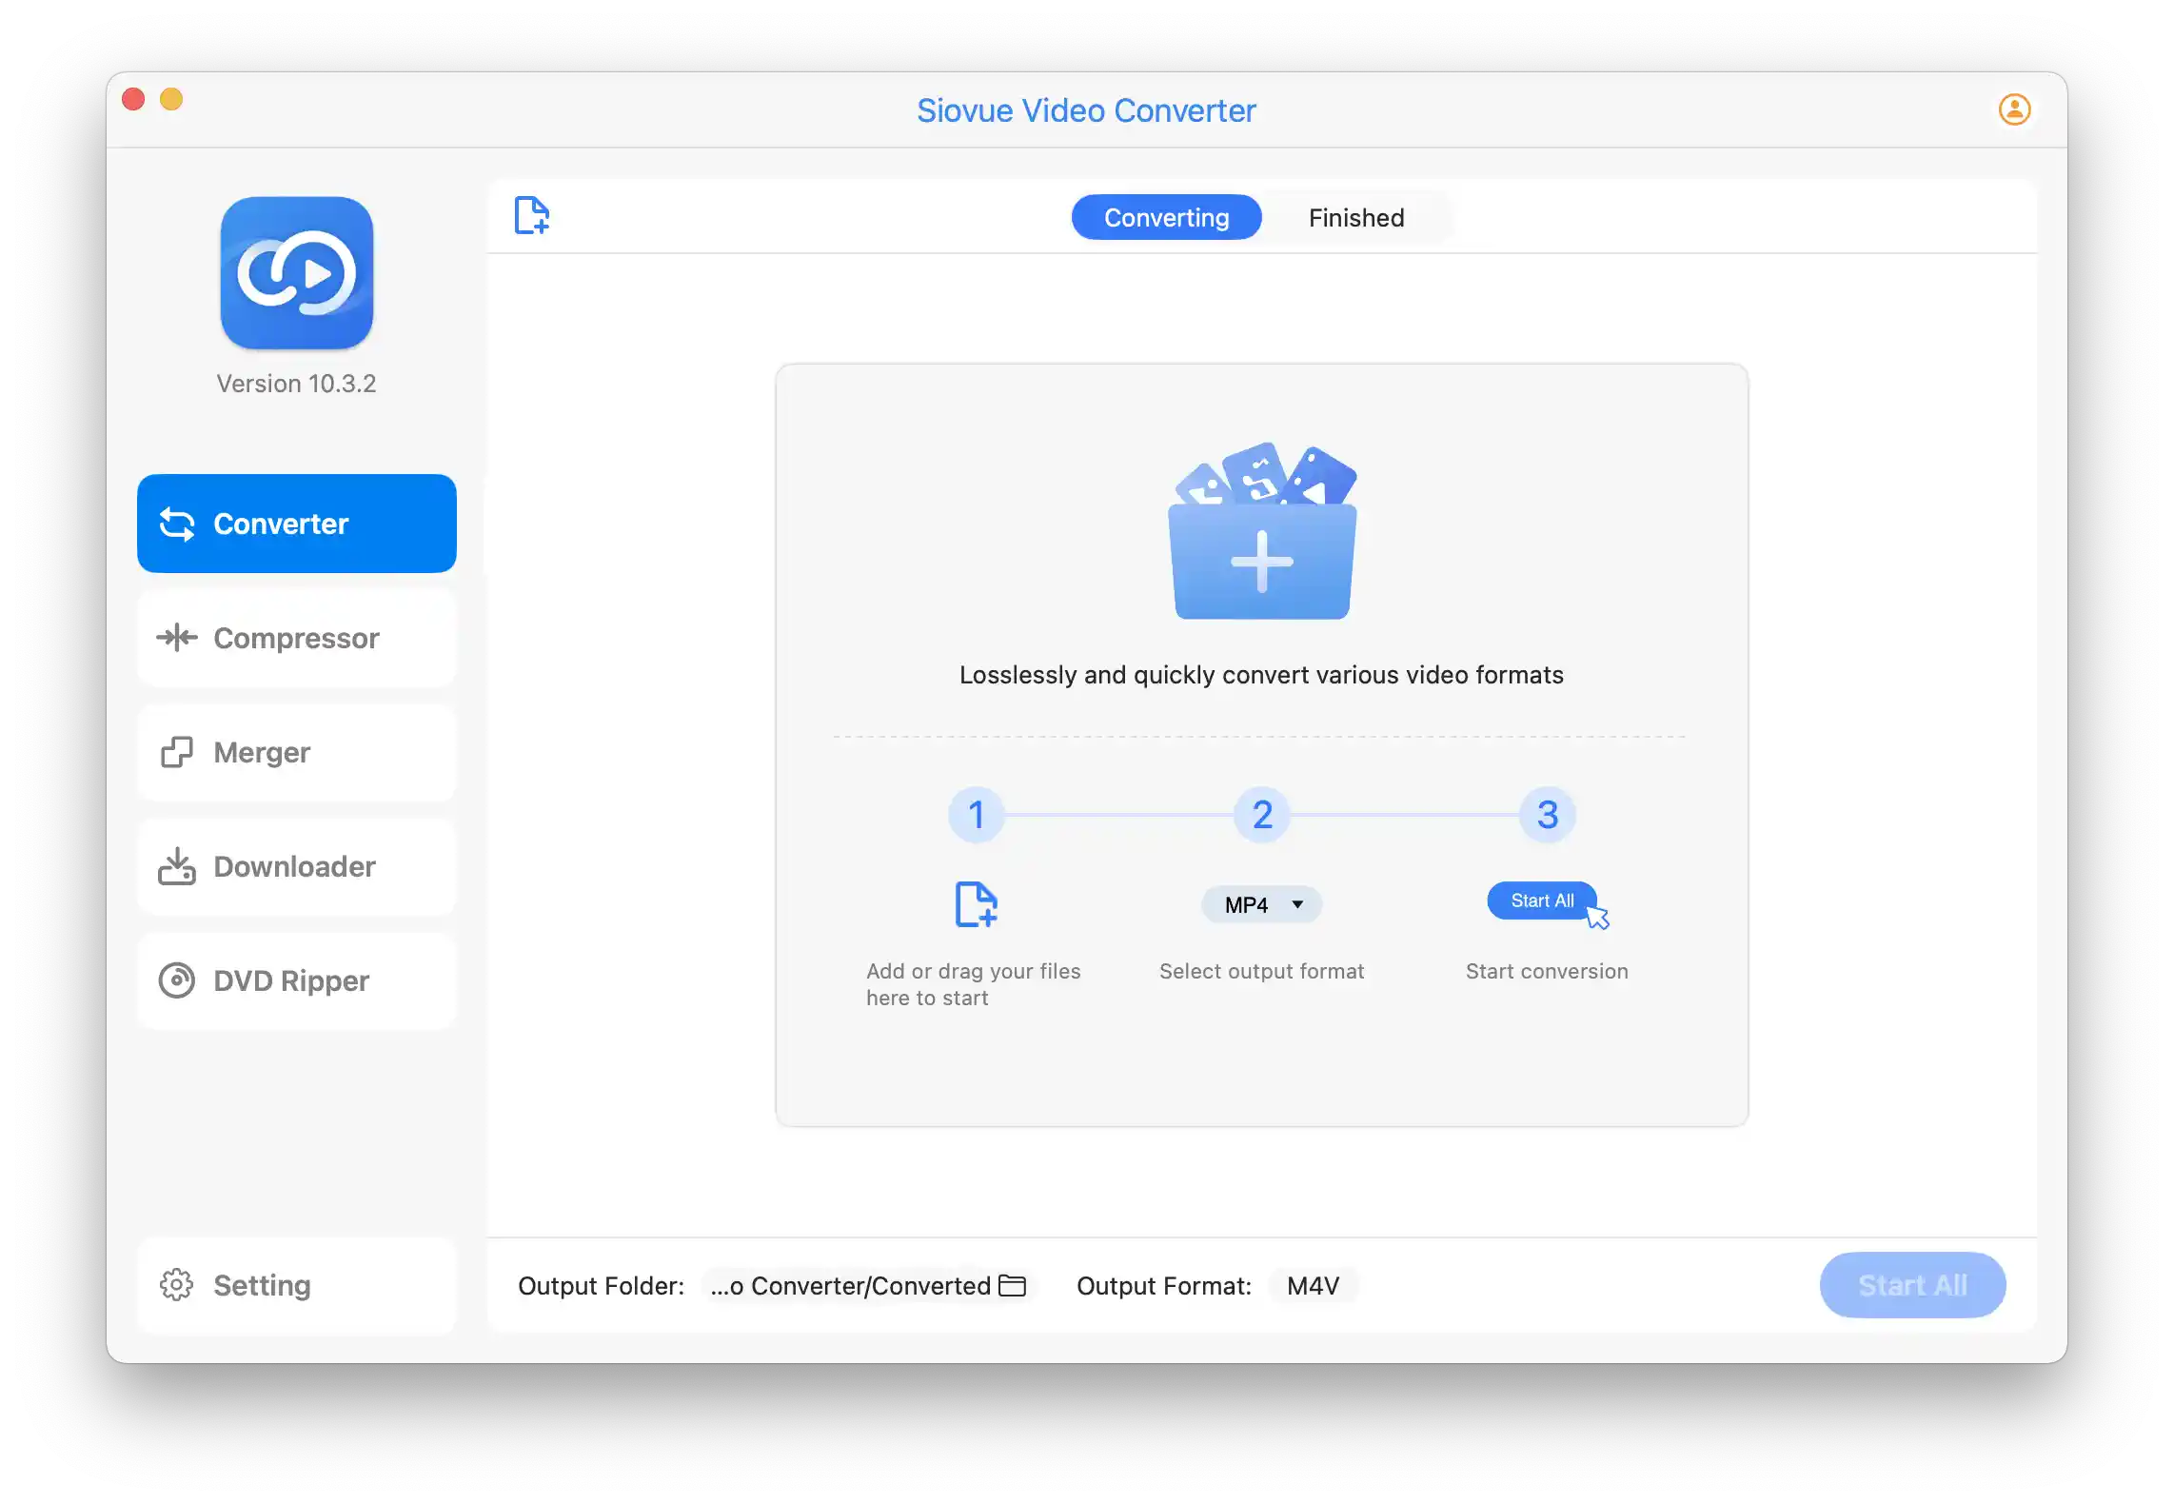The height and width of the screenshot is (1504, 2174).
Task: Click the large Start All button
Action: (1912, 1285)
